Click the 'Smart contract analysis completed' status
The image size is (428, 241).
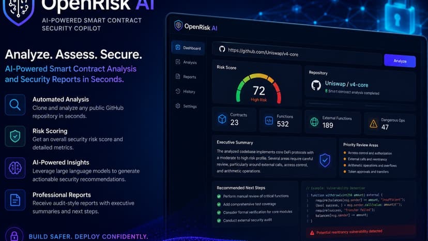(x=352, y=92)
